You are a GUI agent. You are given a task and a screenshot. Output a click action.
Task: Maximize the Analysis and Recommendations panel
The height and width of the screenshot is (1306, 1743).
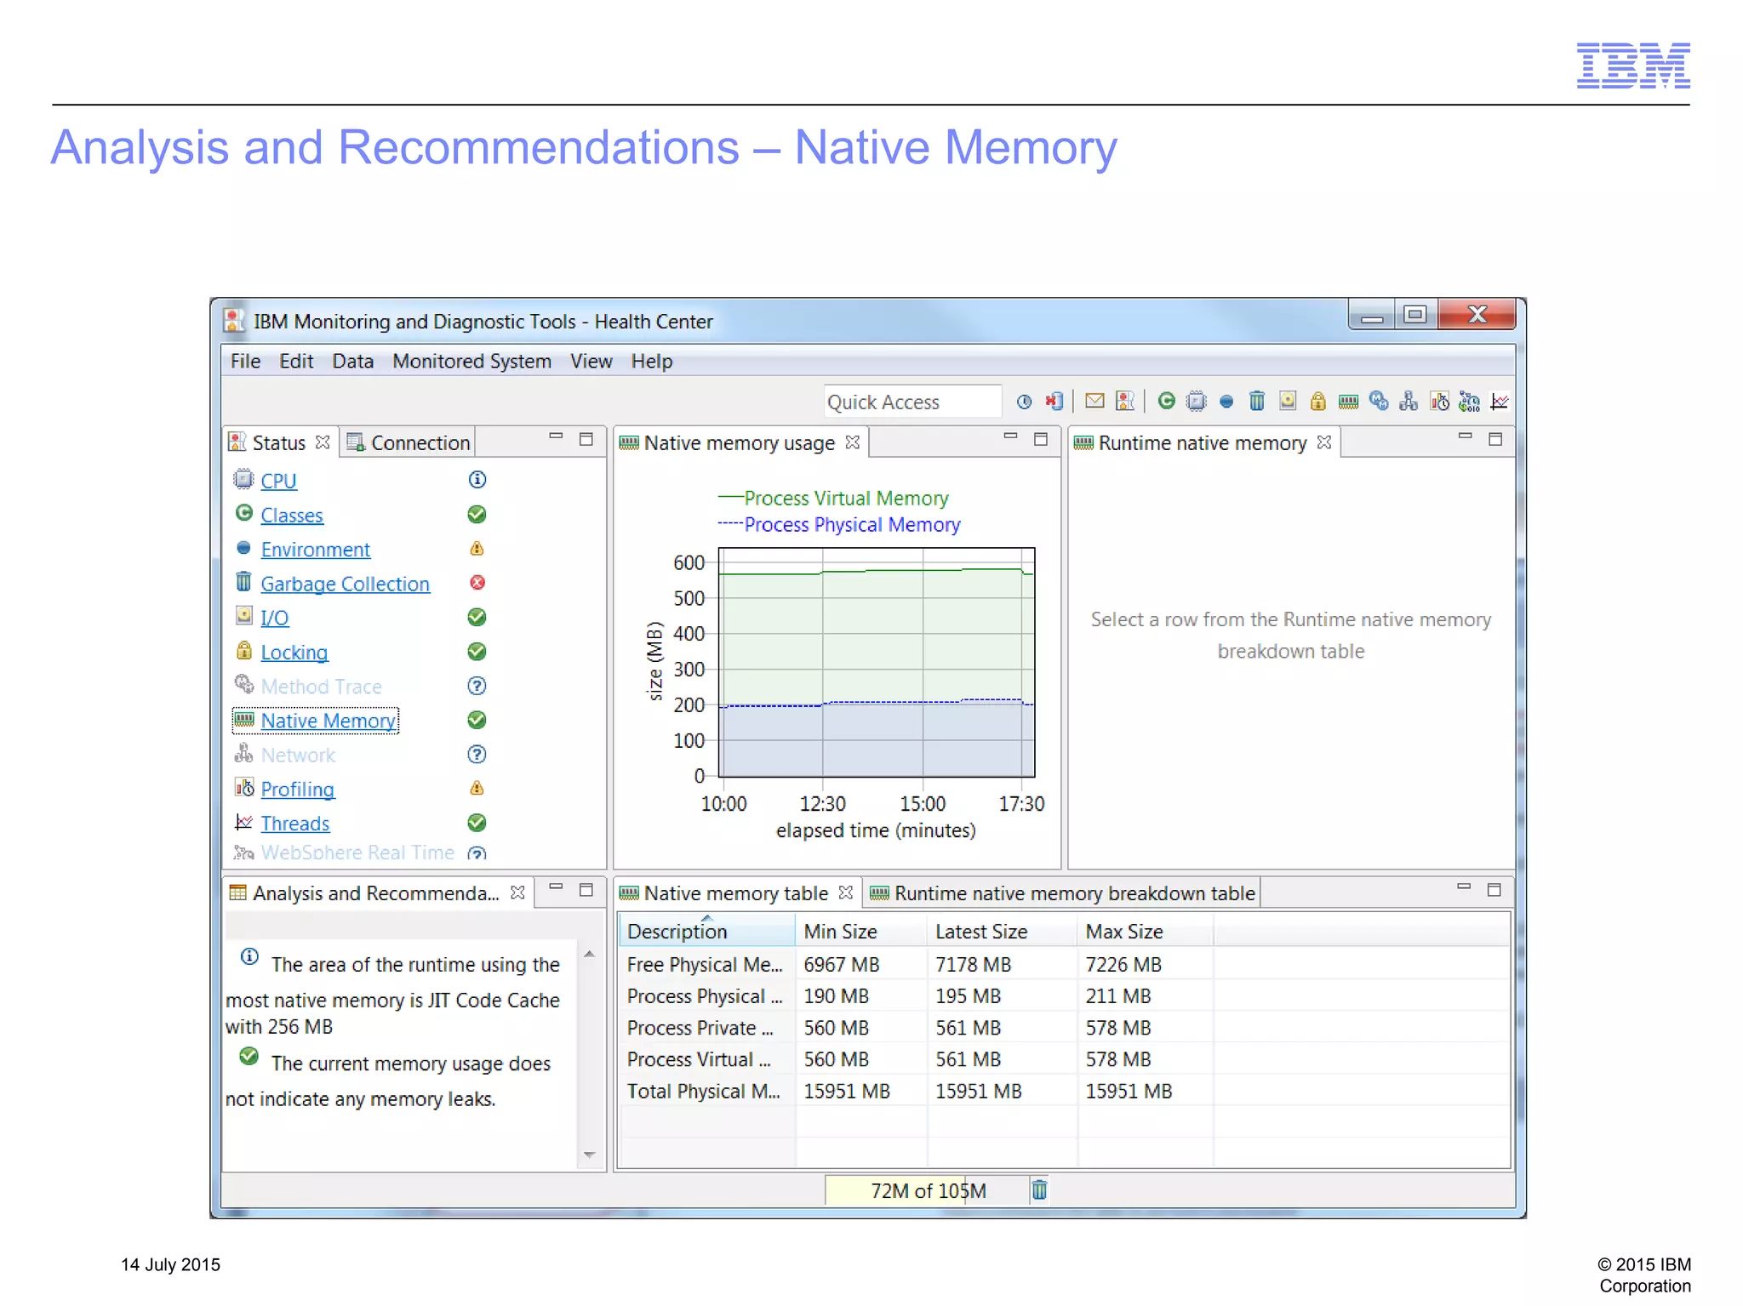[x=586, y=889]
